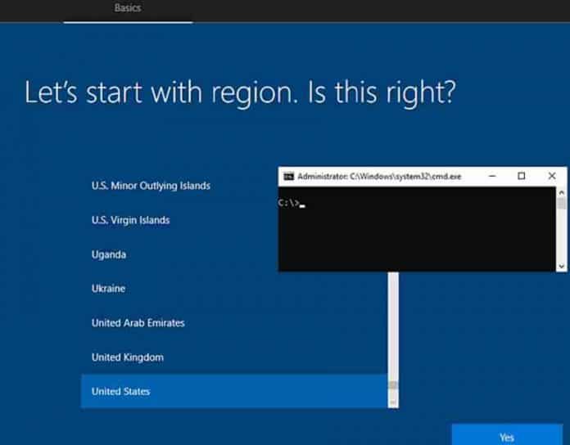Choose U.S. Virgin Islands from the list

click(131, 220)
